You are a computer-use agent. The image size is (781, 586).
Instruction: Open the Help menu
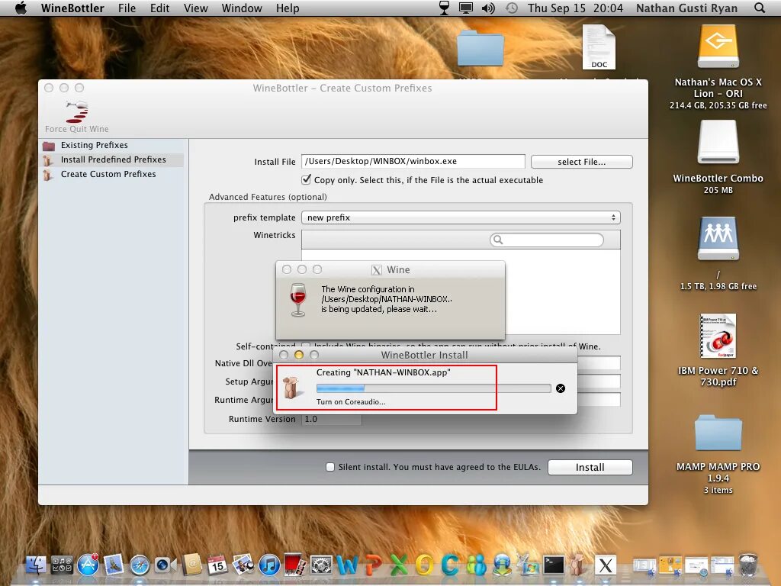pyautogui.click(x=288, y=8)
